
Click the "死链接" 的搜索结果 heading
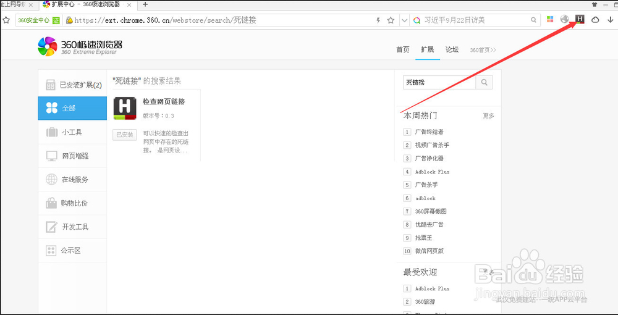(x=146, y=81)
